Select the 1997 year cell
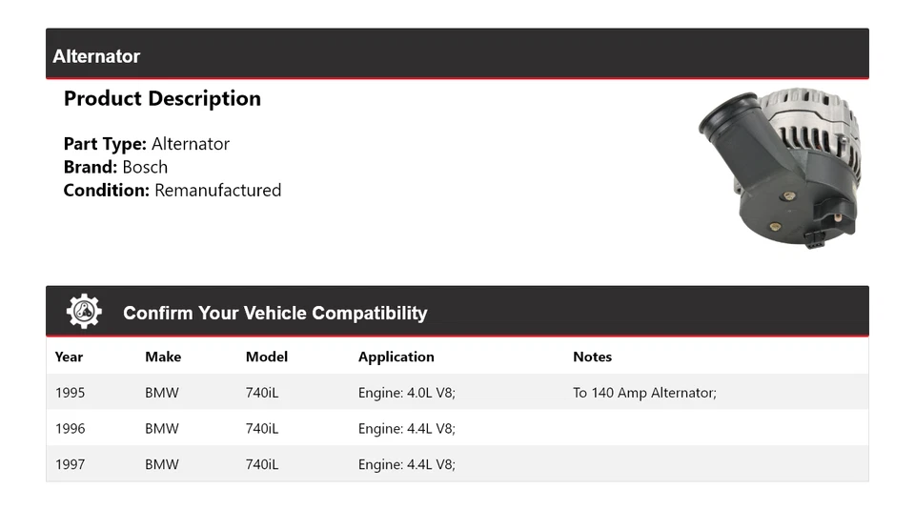Viewport: 915px width, 510px height. point(70,464)
